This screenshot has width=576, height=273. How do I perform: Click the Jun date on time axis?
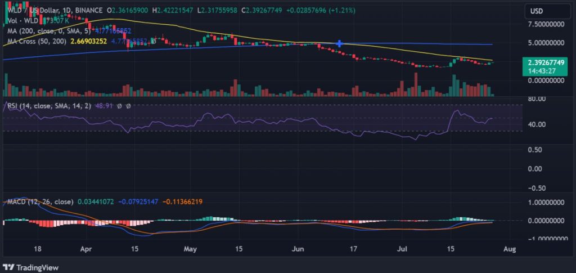[x=298, y=249]
